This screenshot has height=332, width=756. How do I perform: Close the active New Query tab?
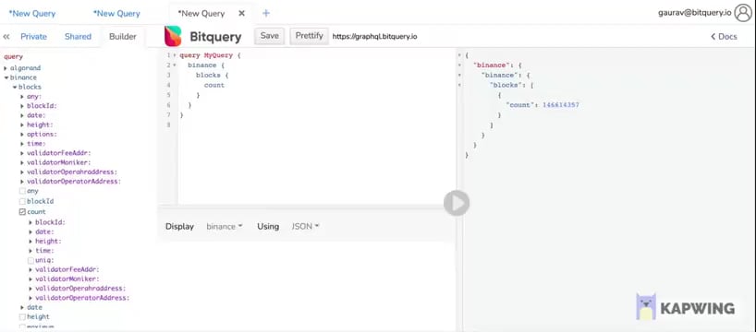click(241, 14)
